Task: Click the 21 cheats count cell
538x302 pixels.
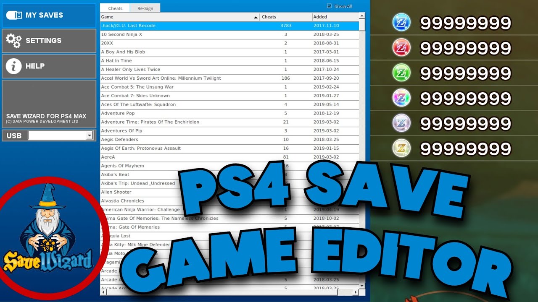Action: pyautogui.click(x=286, y=122)
